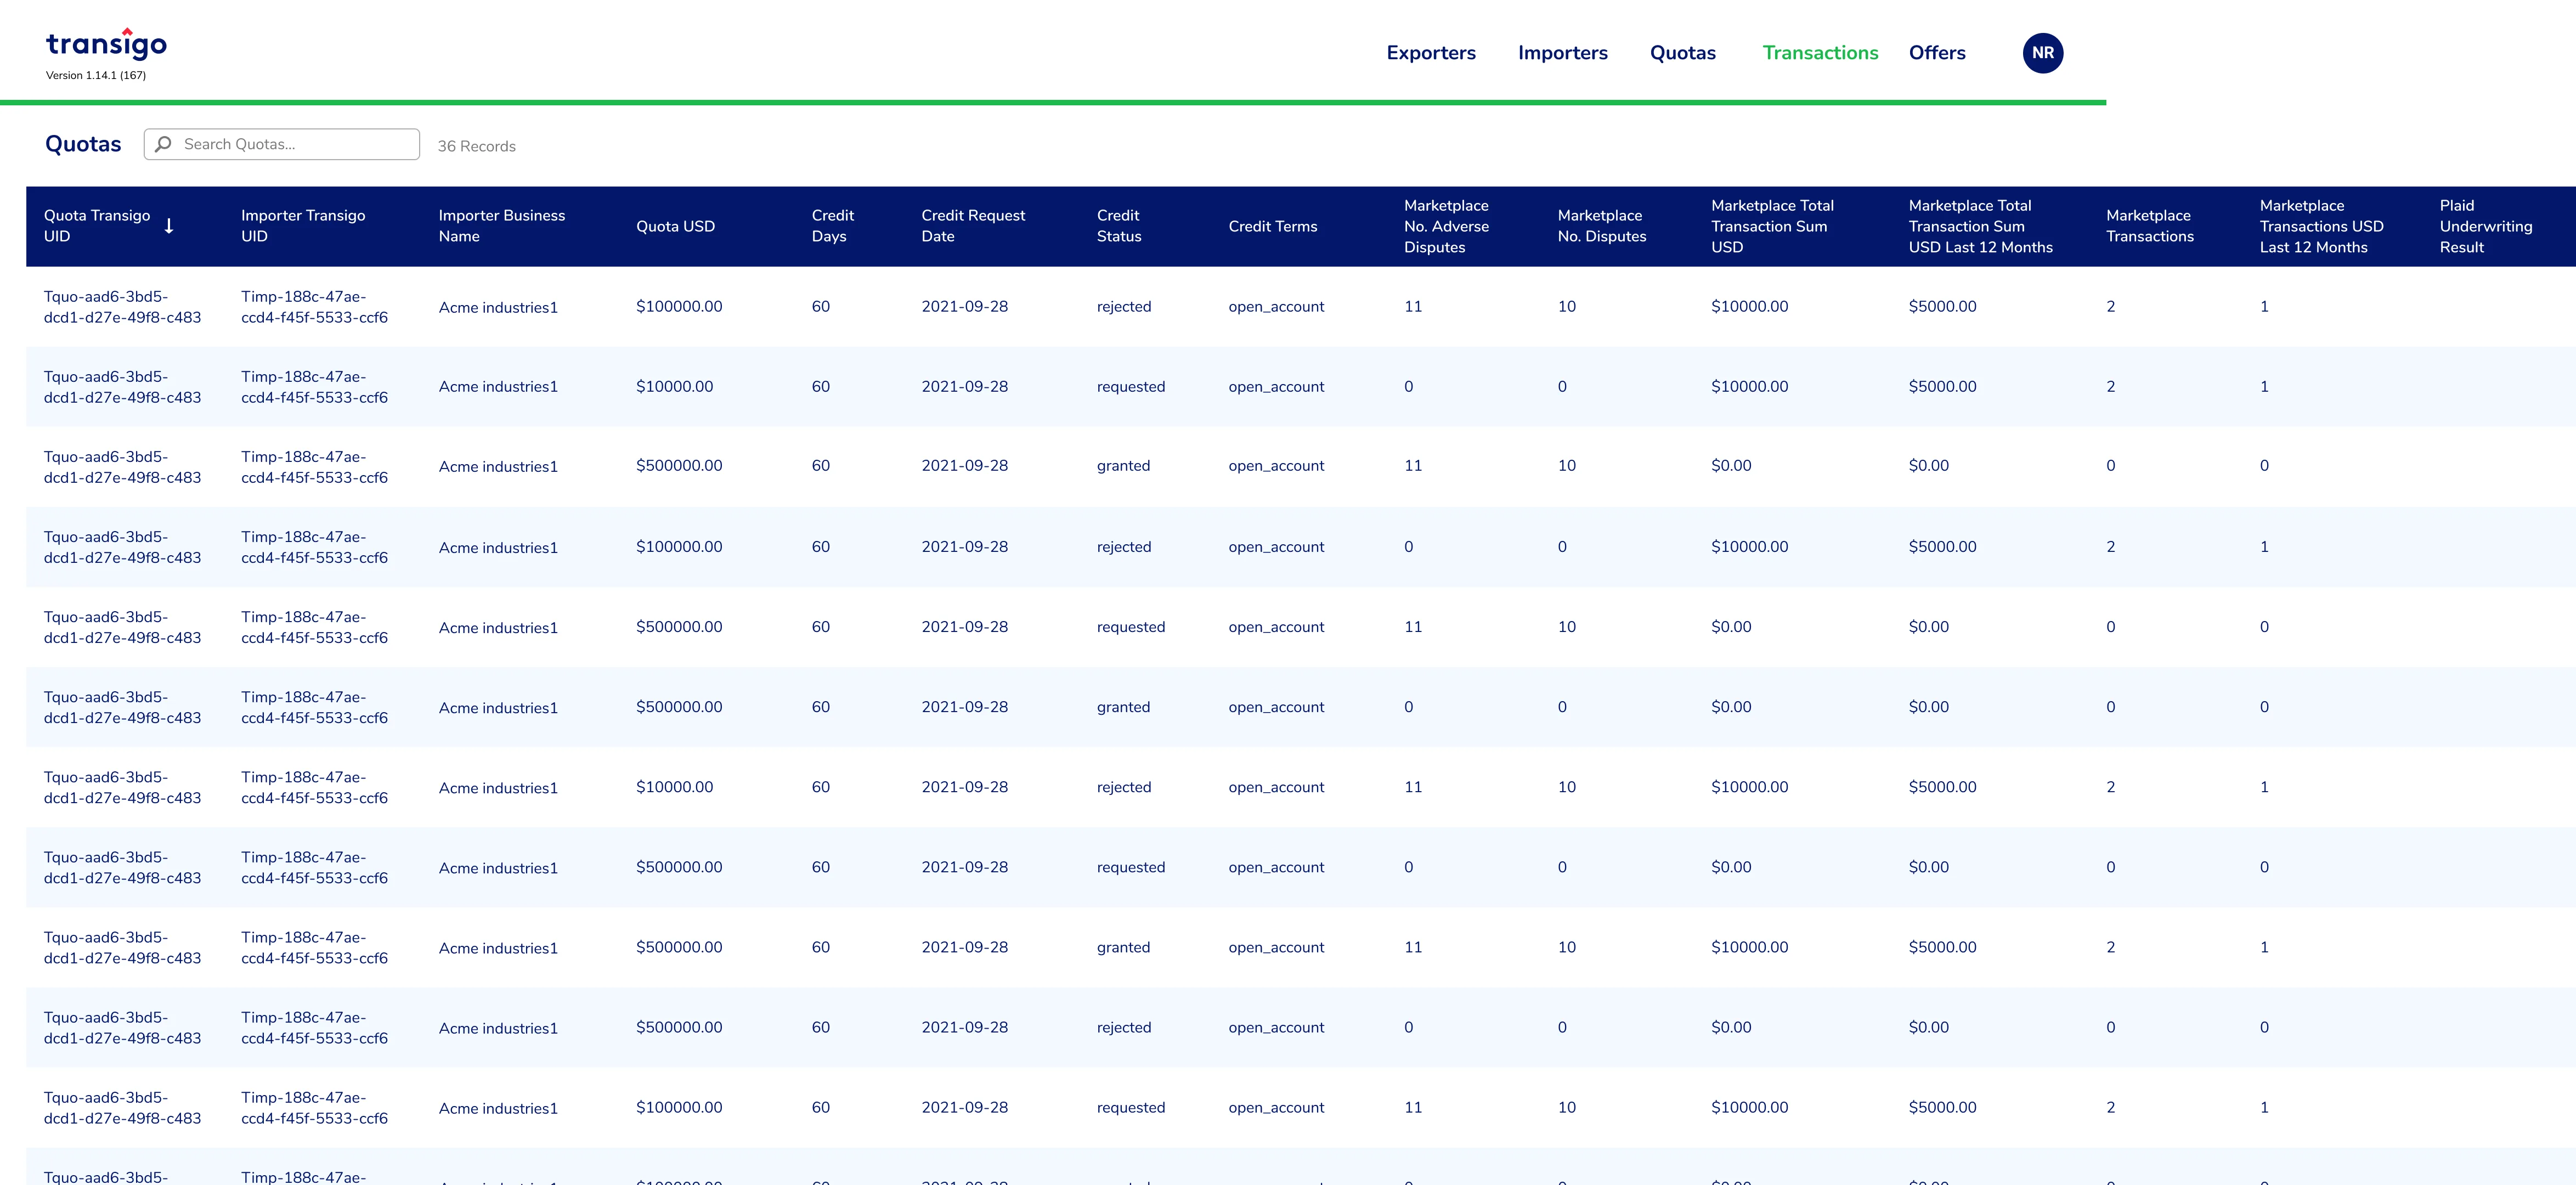The height and width of the screenshot is (1185, 2576).
Task: Open the Importers page
Action: (x=1562, y=53)
